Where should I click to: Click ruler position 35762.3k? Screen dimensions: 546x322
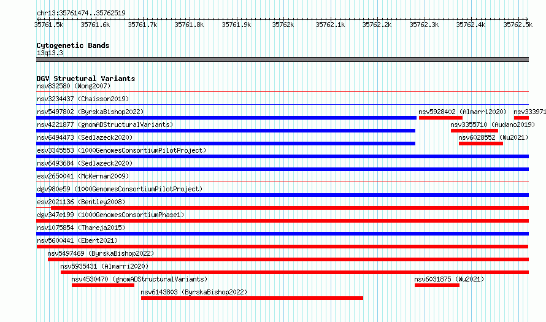point(424,25)
